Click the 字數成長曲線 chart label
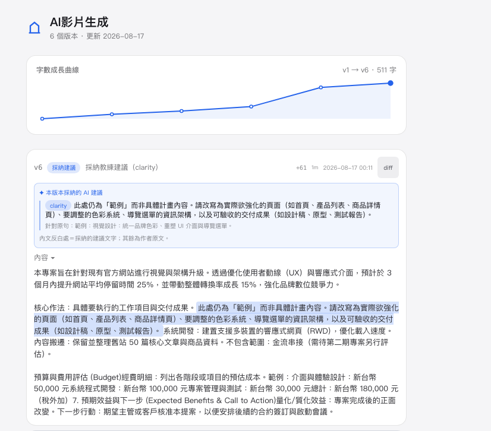This screenshot has height=431, width=491. [58, 70]
